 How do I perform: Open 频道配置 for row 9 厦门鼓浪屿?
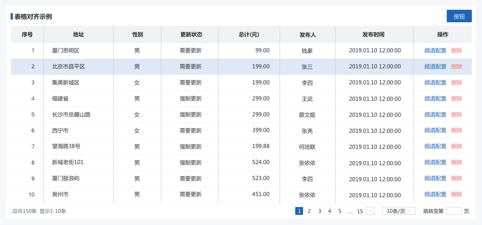click(x=435, y=178)
